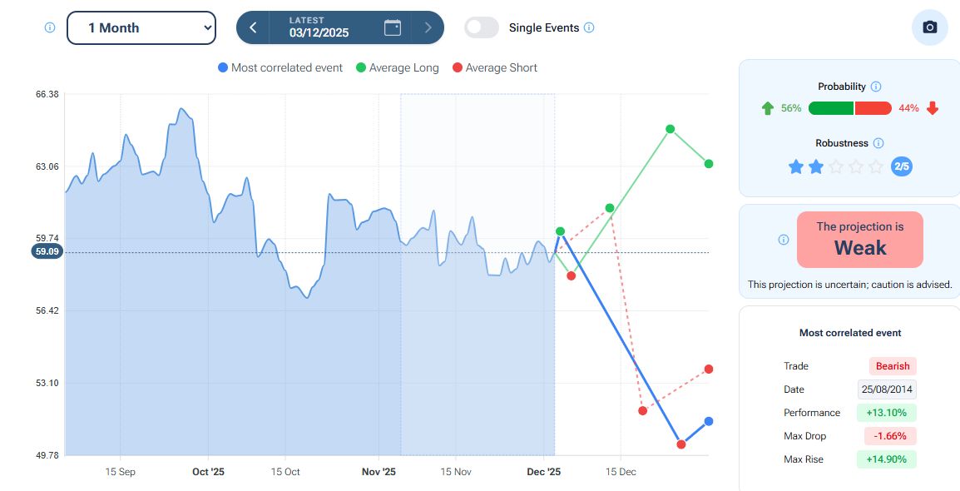Image resolution: width=960 pixels, height=491 pixels.
Task: Click the probability green-red bar
Action: (x=849, y=108)
